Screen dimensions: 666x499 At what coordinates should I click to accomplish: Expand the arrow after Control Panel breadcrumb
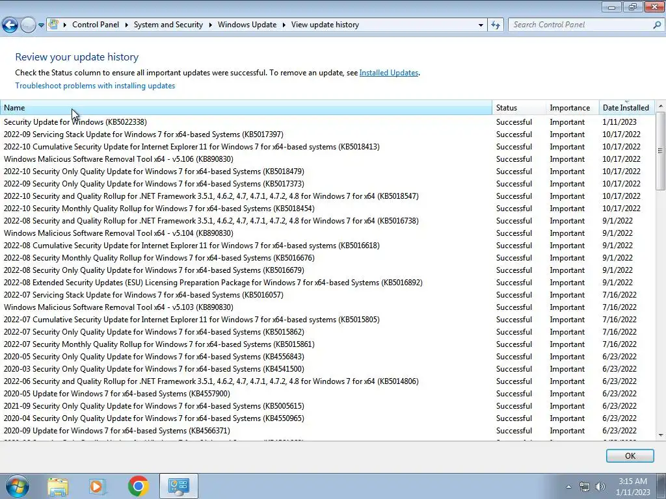[127, 25]
